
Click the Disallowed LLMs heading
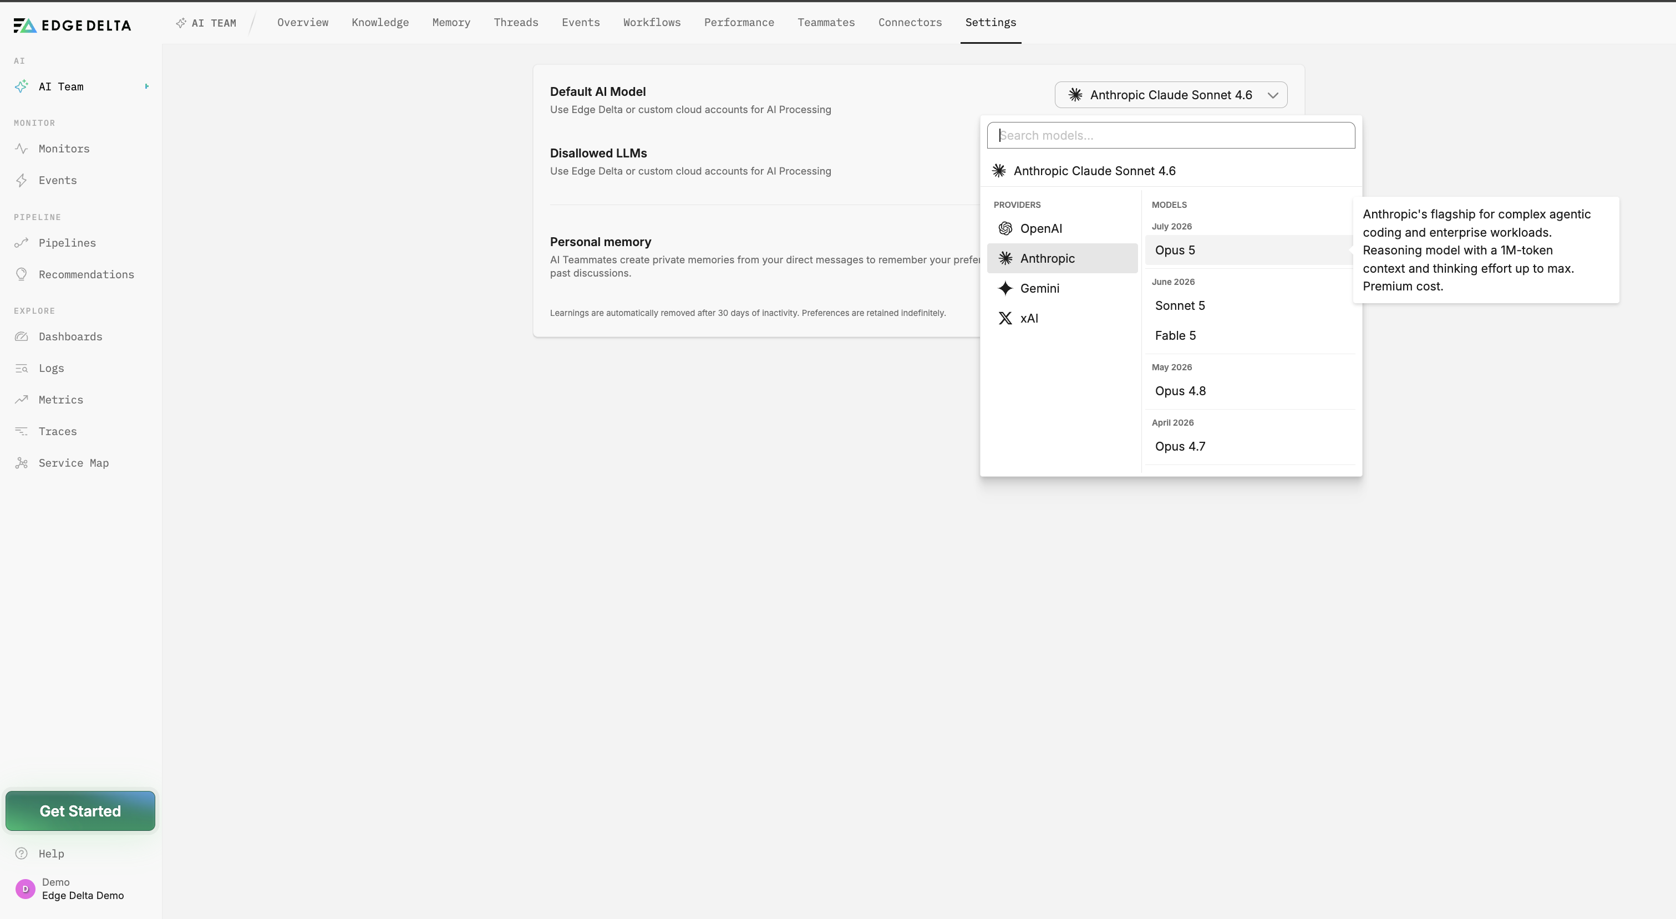(598, 154)
